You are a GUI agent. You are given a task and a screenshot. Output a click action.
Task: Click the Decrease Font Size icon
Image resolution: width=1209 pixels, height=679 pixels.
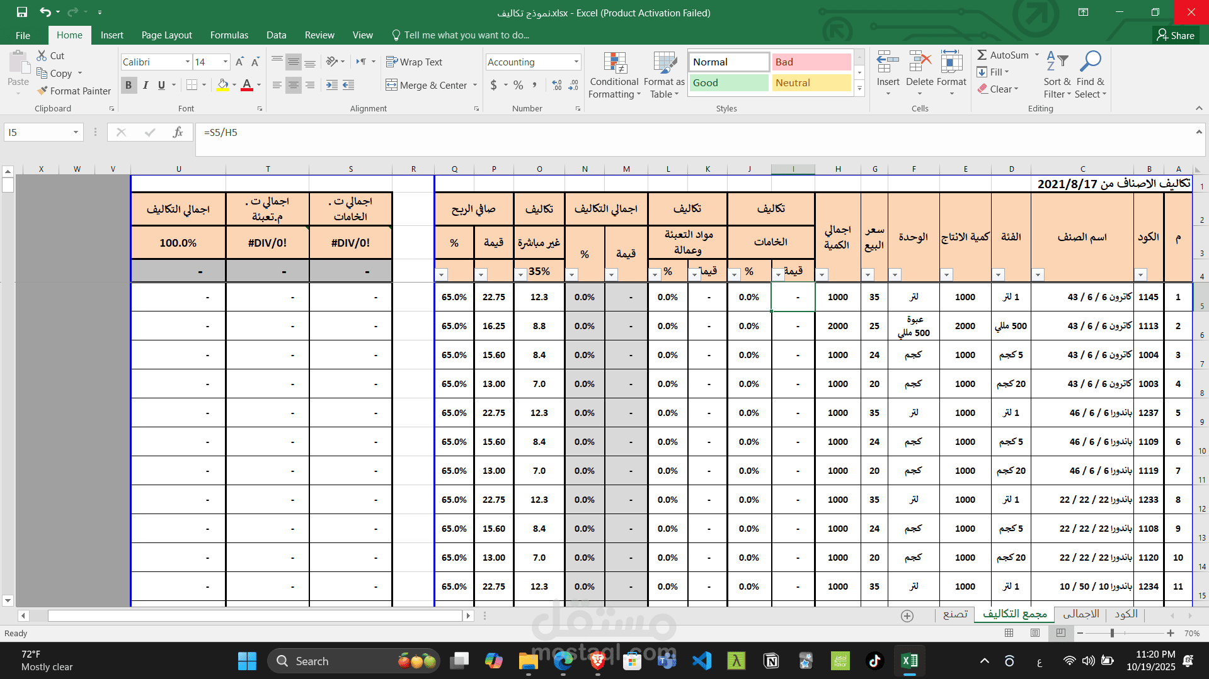[255, 62]
